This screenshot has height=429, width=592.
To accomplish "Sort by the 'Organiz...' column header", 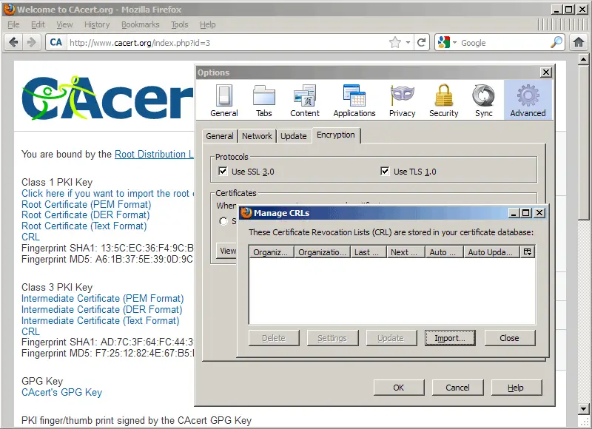I will point(272,252).
